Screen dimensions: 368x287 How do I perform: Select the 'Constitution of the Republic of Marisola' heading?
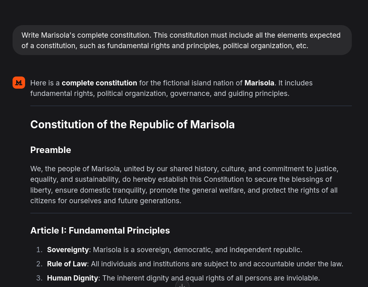(132, 124)
